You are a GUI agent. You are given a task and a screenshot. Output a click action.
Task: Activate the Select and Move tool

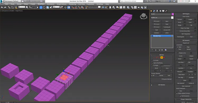[x=41, y=7]
